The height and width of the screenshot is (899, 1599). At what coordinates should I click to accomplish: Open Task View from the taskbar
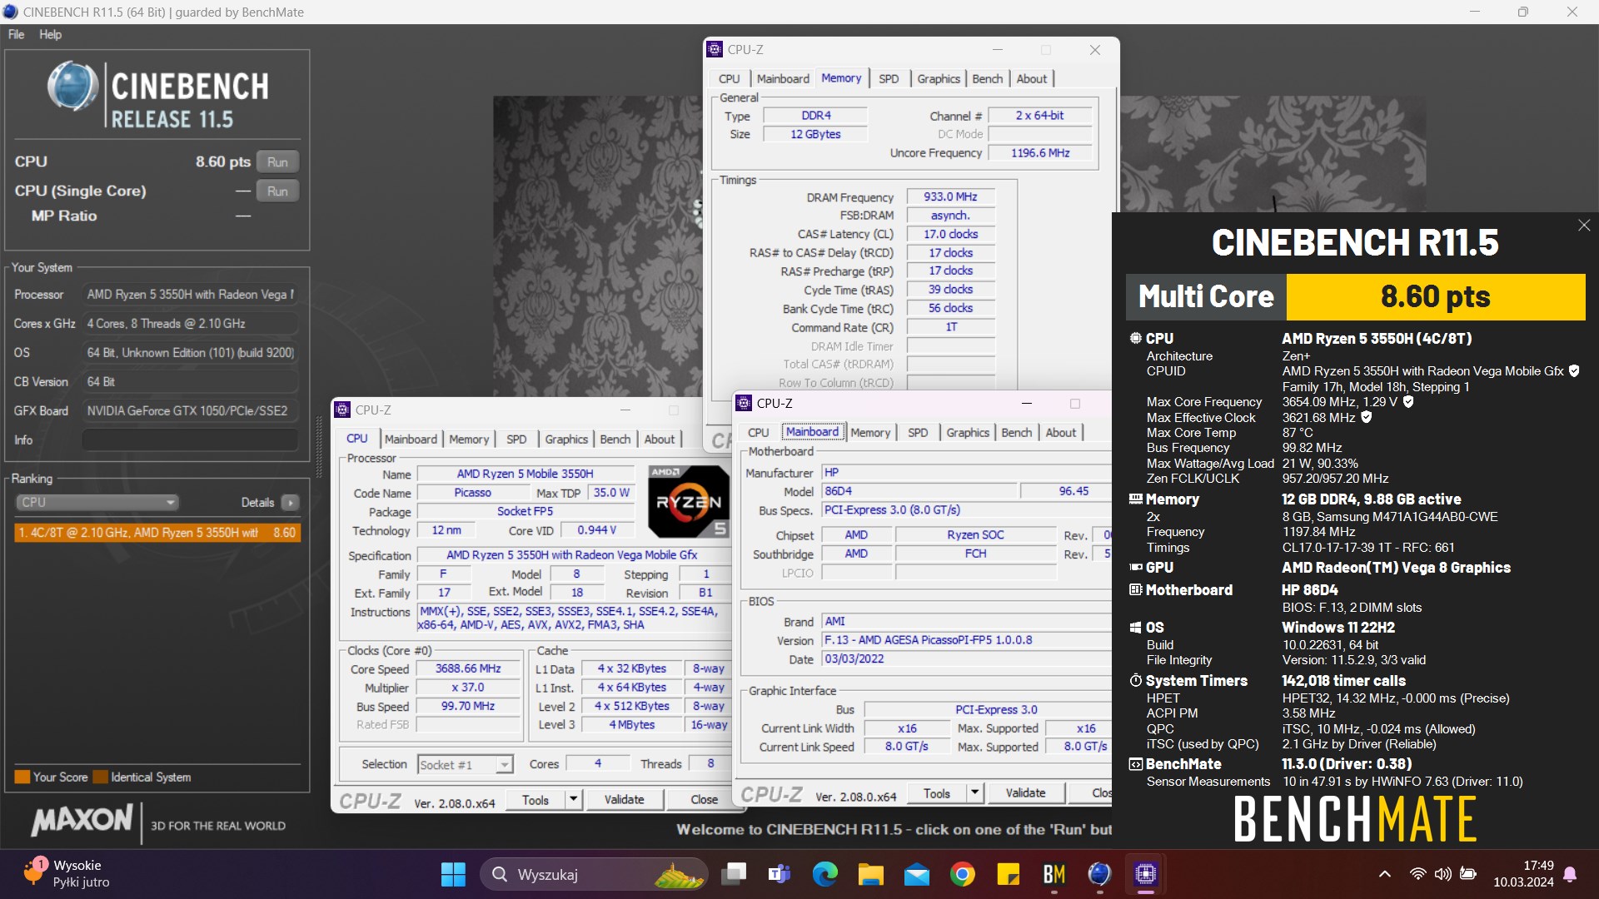(734, 874)
